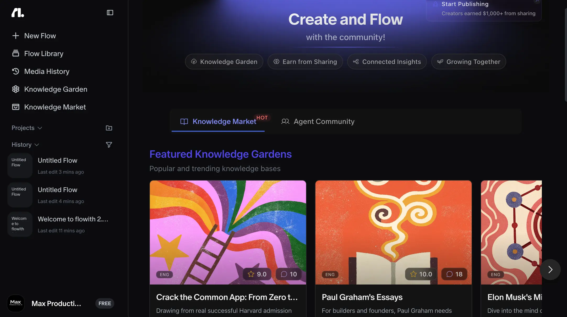Collapse the History section chevron
The width and height of the screenshot is (567, 317).
[x=37, y=145]
